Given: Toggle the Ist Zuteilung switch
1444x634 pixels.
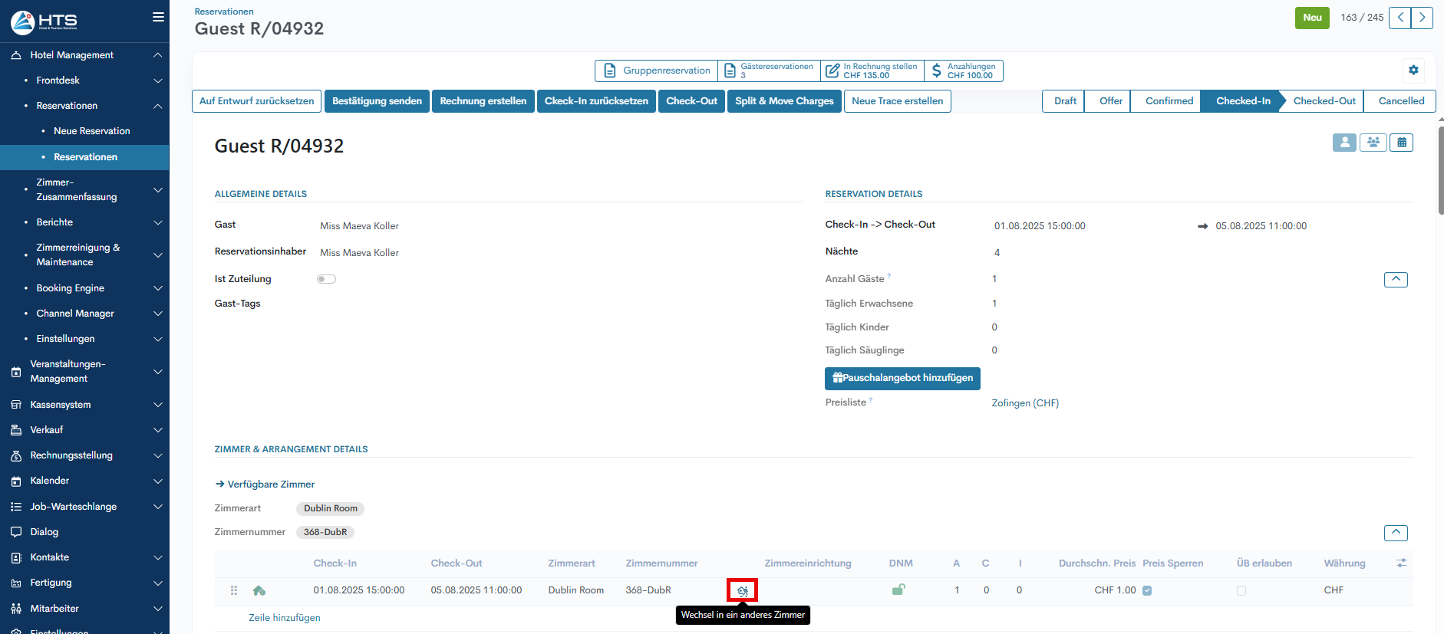Looking at the screenshot, I should tap(326, 279).
